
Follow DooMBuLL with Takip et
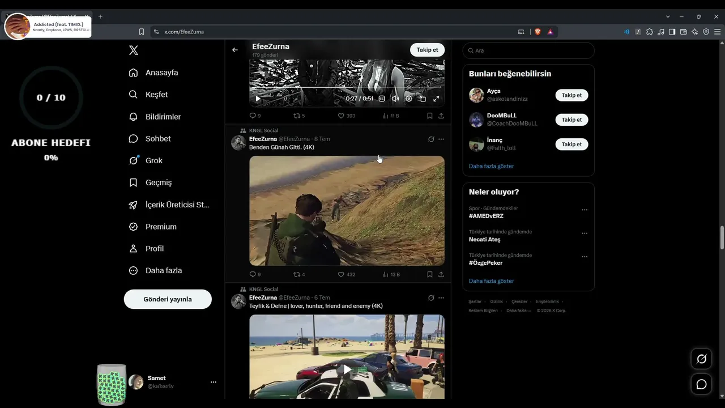pyautogui.click(x=572, y=120)
